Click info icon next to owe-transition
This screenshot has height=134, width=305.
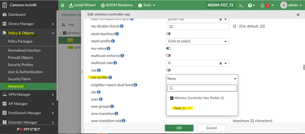pos(116,114)
